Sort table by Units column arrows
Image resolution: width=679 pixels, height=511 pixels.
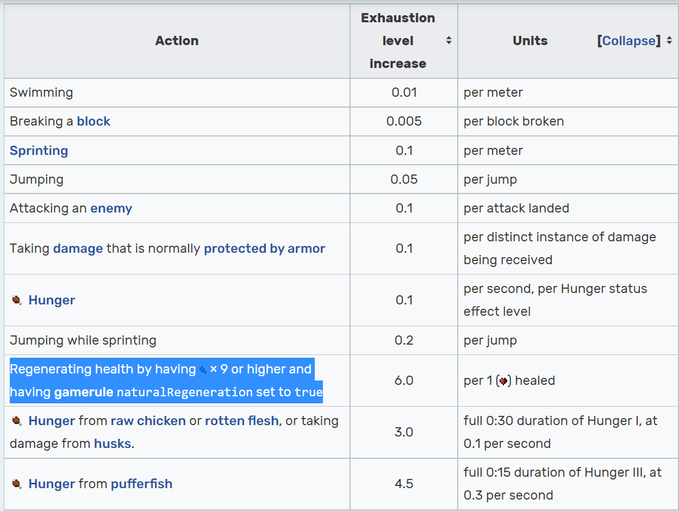click(669, 41)
